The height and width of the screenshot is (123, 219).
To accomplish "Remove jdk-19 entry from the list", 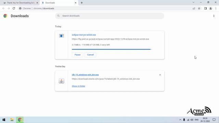I will (160, 75).
